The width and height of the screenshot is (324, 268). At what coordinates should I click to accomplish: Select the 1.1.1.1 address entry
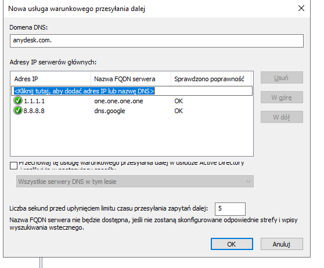coord(34,101)
